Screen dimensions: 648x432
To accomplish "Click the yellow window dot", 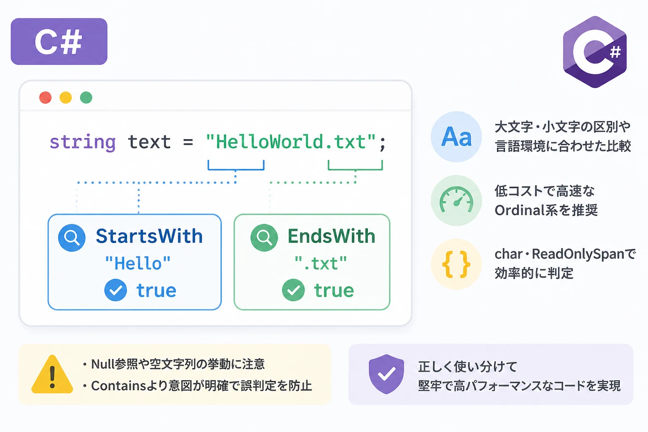I will tap(66, 97).
